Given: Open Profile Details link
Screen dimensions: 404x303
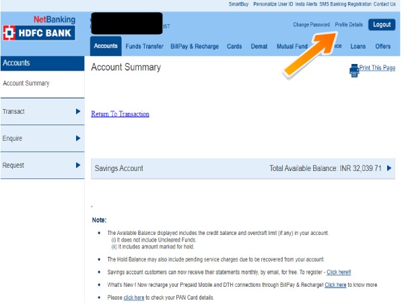Looking at the screenshot, I should coord(349,25).
